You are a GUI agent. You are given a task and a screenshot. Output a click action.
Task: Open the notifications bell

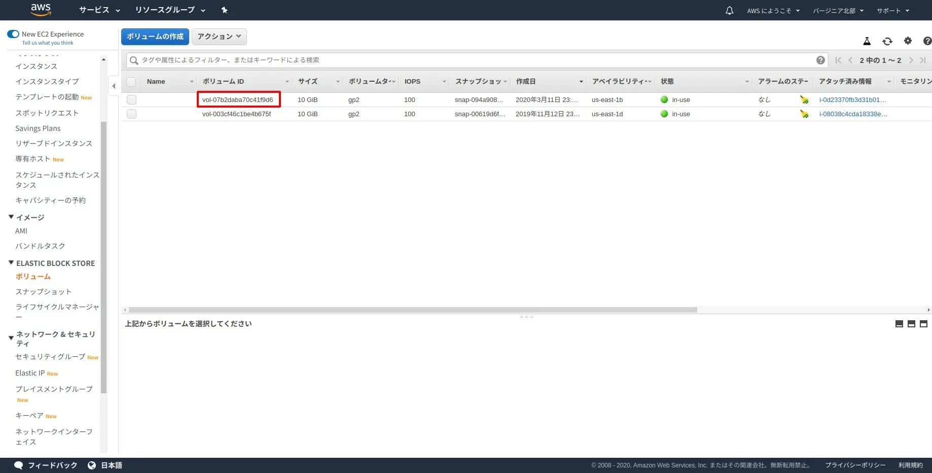[x=729, y=10]
